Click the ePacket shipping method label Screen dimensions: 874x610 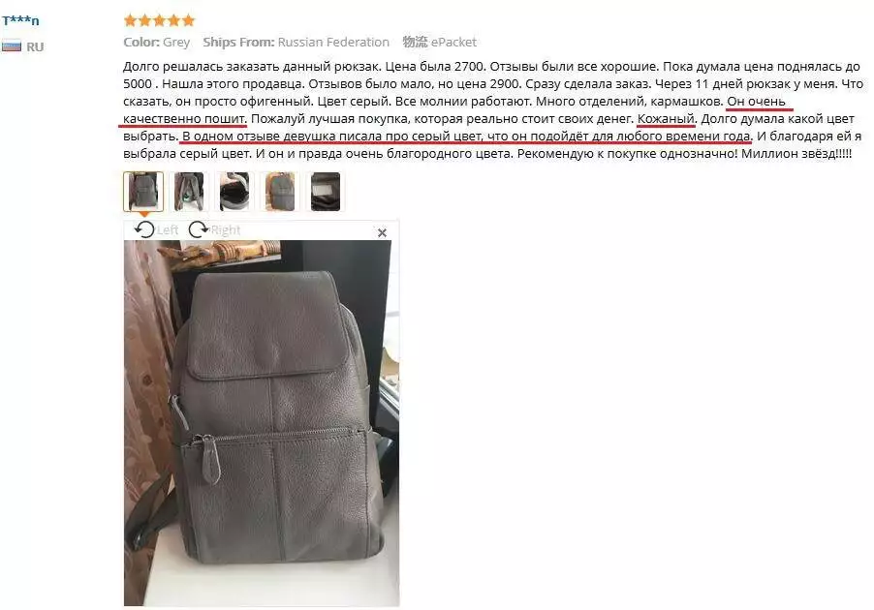coord(453,42)
